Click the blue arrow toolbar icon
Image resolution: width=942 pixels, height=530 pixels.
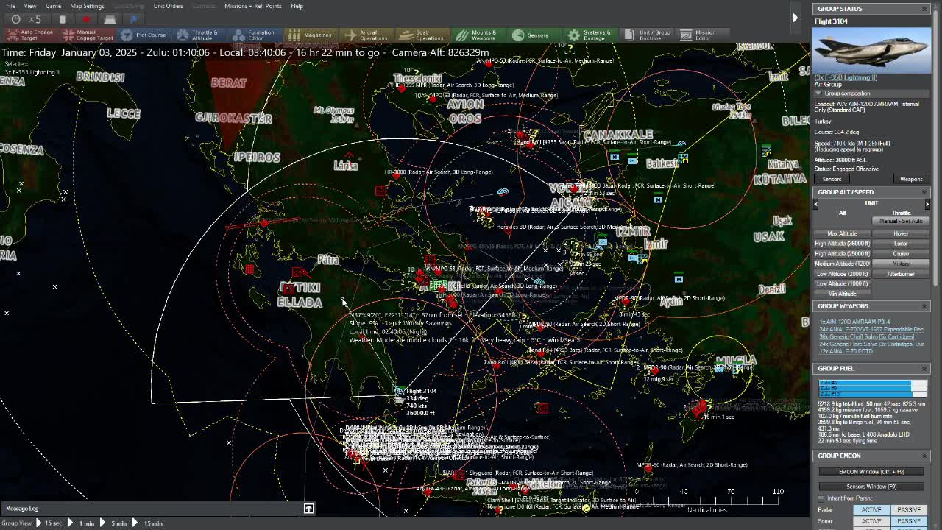(133, 19)
